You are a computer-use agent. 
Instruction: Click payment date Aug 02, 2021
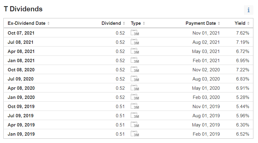(206, 42)
